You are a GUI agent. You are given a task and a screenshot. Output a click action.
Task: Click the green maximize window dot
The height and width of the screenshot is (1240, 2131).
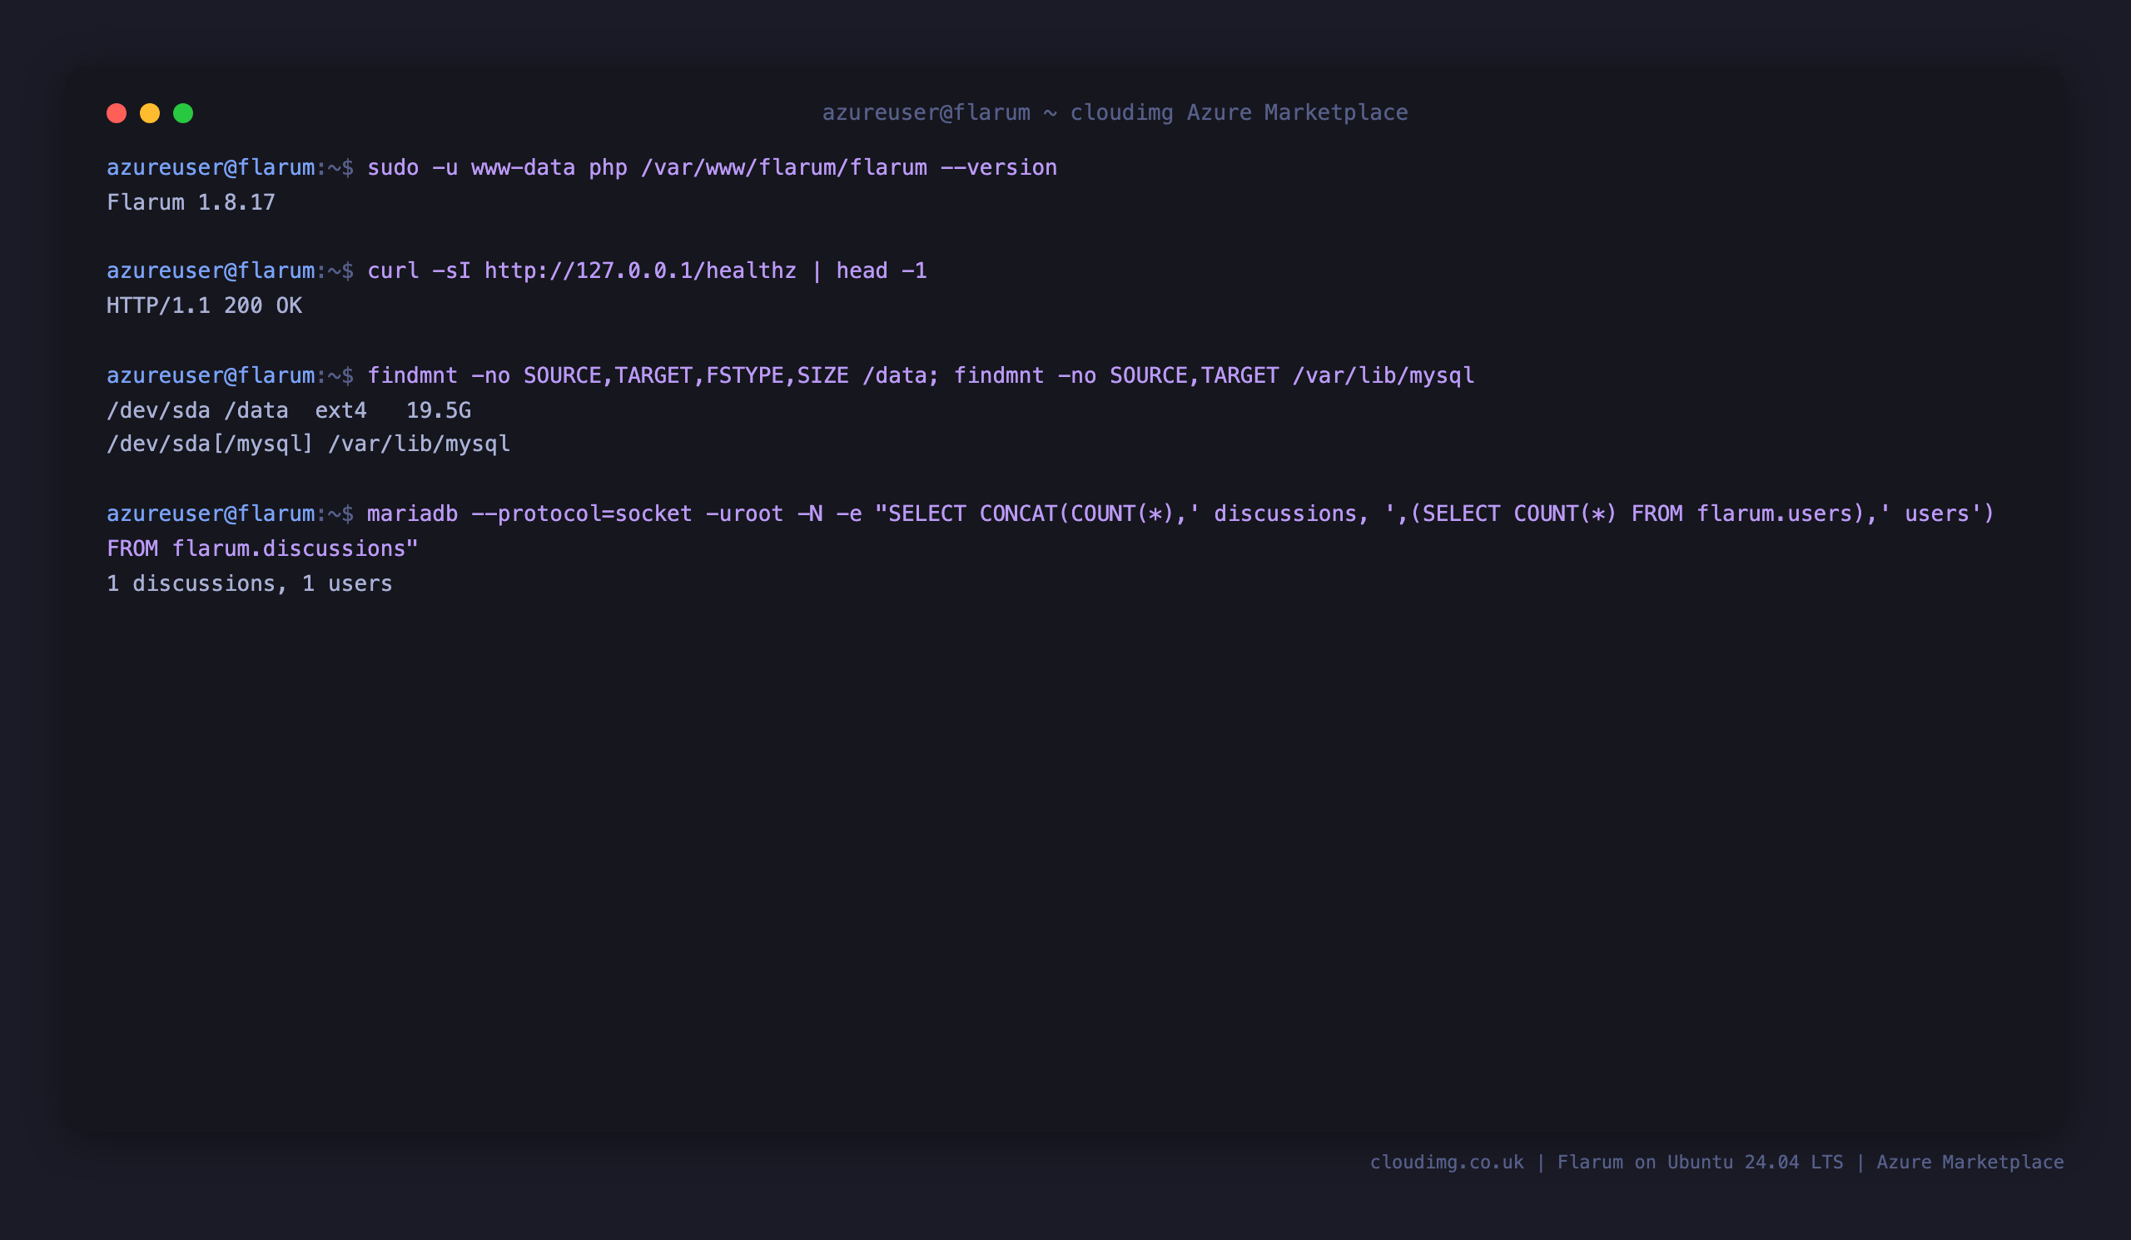183,113
